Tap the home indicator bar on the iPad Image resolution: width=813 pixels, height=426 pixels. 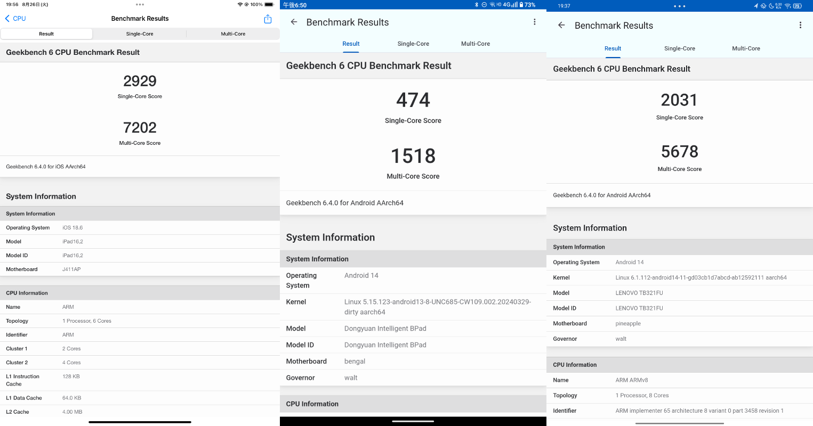[x=139, y=422]
